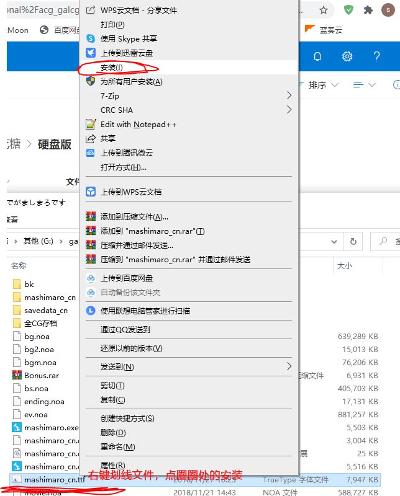The image size is (400, 496).
Task: Click the green shield extension icon
Action: point(348,10)
